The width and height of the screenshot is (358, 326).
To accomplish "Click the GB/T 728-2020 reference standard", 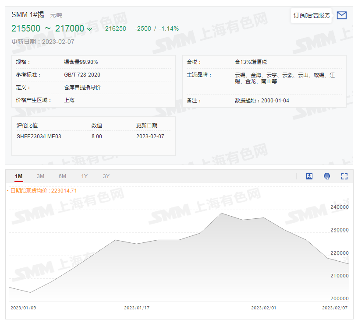I will tap(82, 75).
